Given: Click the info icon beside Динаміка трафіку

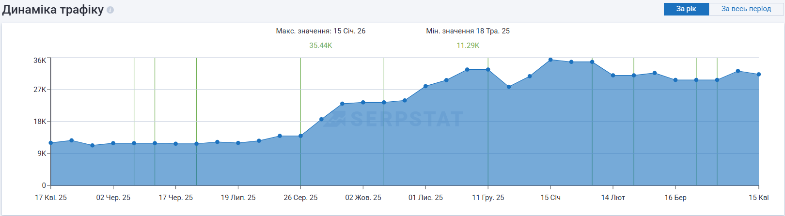Looking at the screenshot, I should [110, 10].
